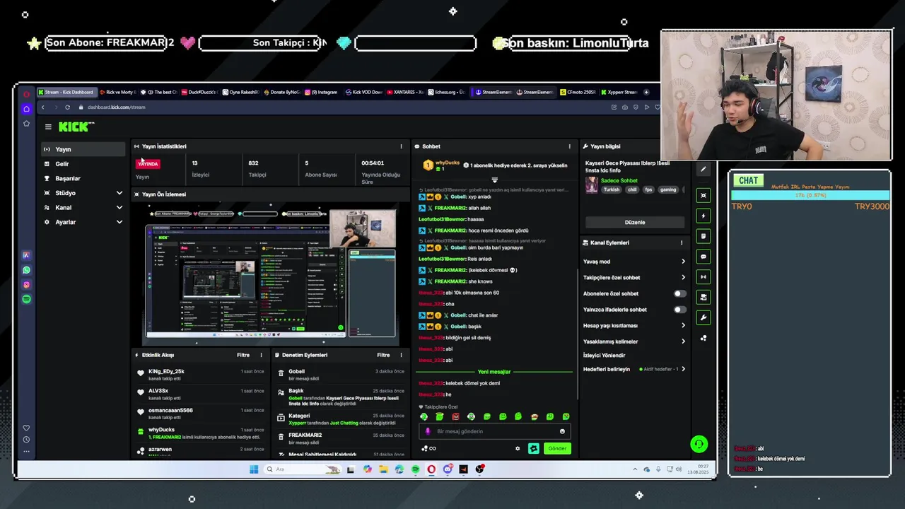Image resolution: width=905 pixels, height=509 pixels.
Task: Click the Düzenle button
Action: point(634,222)
